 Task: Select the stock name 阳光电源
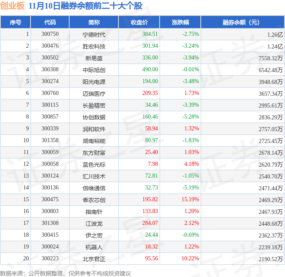click(94, 81)
